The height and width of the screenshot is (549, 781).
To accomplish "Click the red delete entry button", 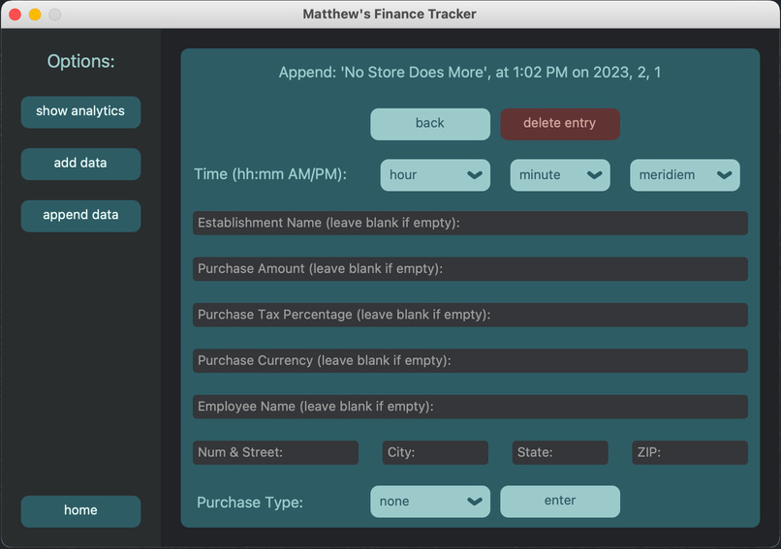I will click(x=560, y=124).
